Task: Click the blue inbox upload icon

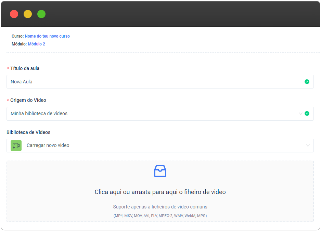Action: tap(160, 171)
